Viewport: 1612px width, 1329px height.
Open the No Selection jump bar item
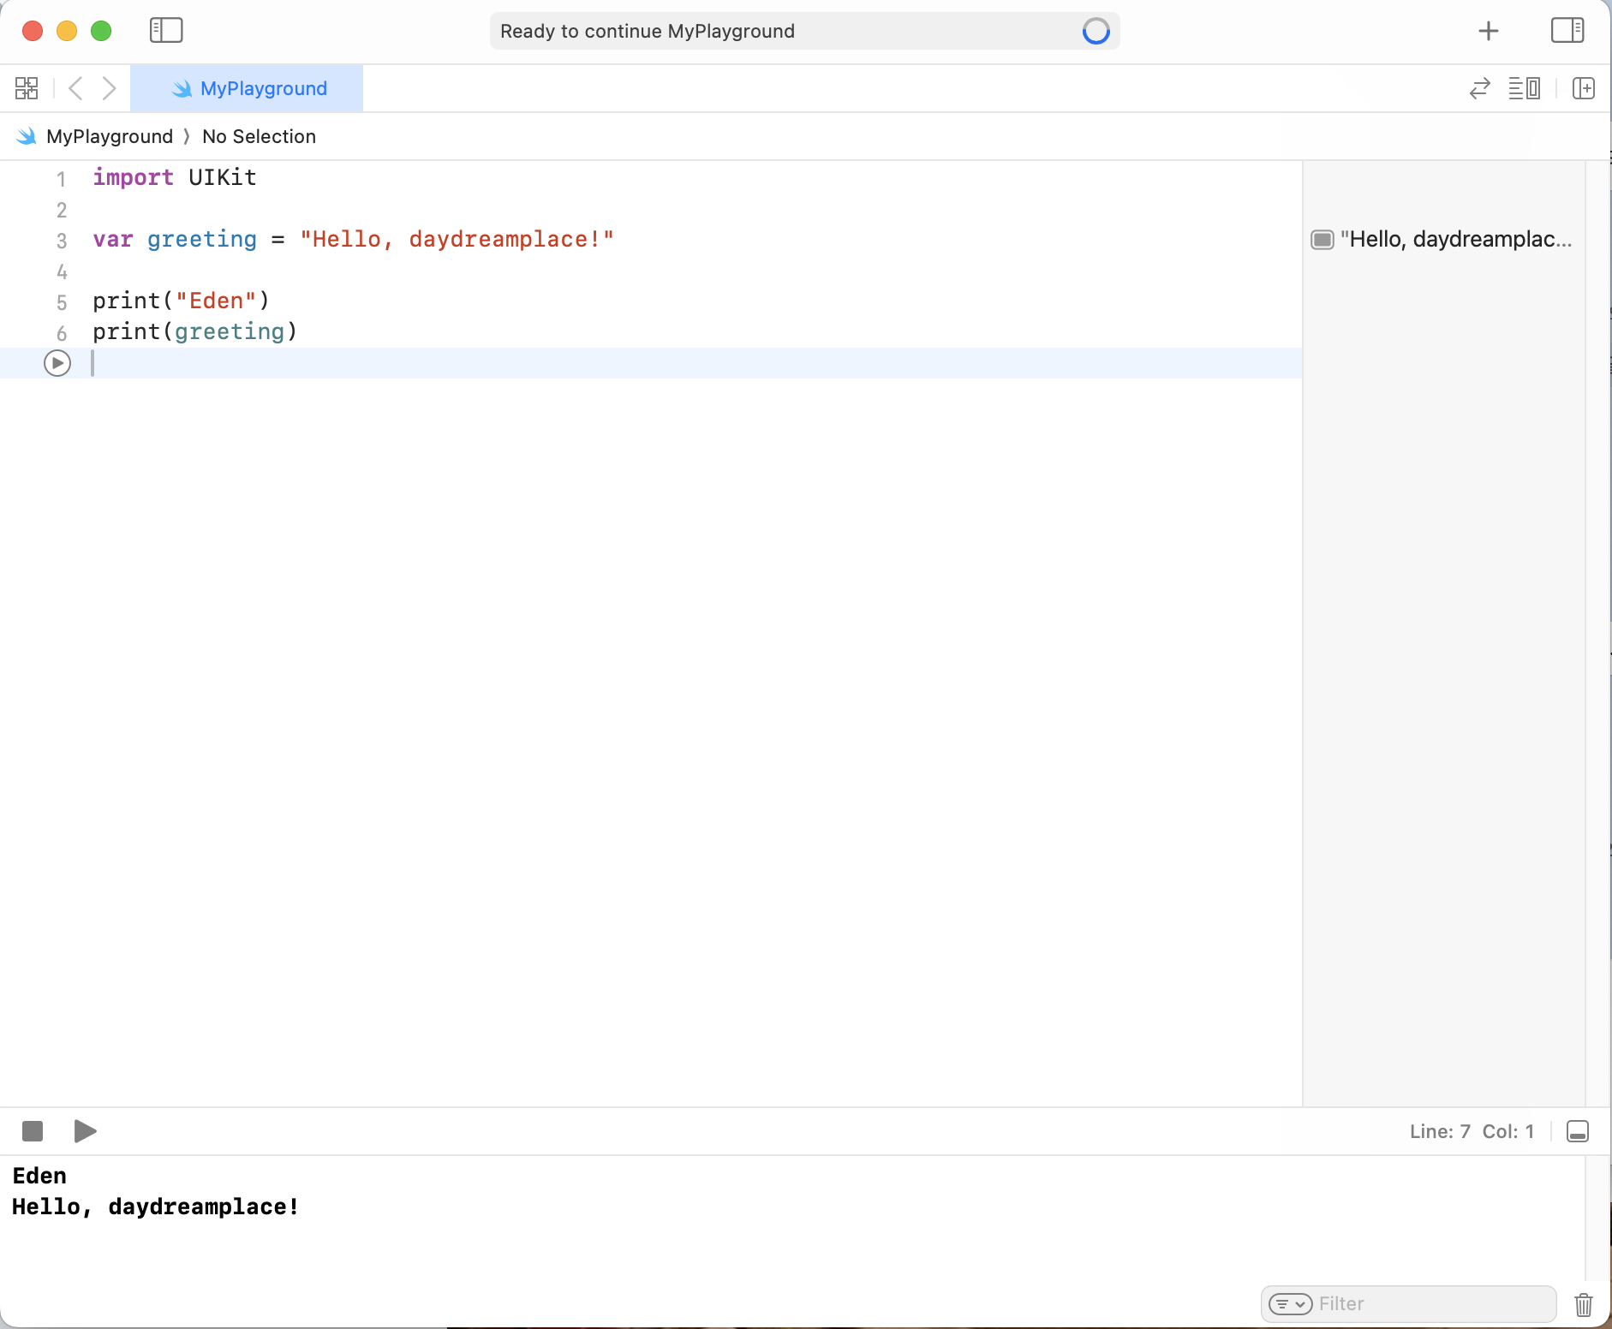258,136
